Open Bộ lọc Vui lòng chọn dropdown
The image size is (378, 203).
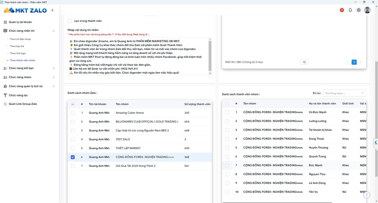(344, 93)
